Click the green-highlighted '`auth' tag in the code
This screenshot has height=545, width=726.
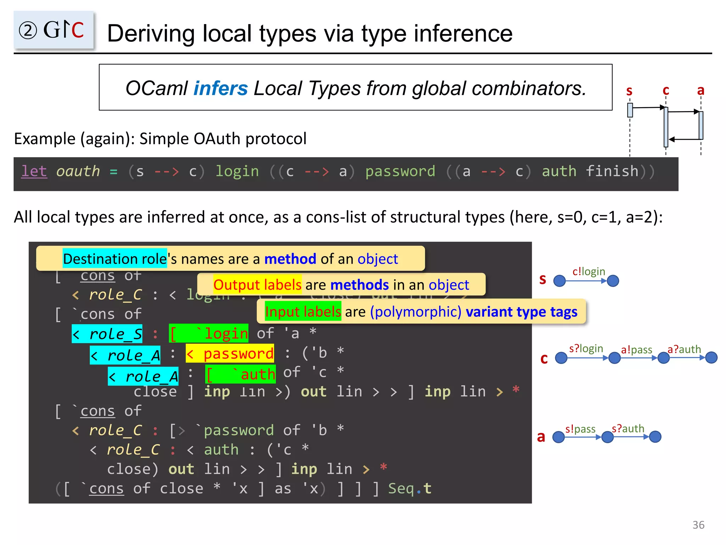[241, 374]
